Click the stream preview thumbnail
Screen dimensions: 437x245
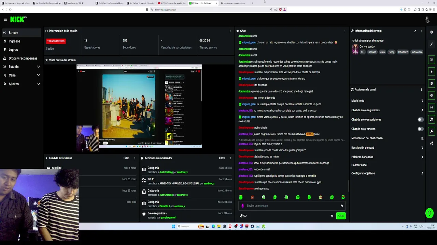click(139, 106)
